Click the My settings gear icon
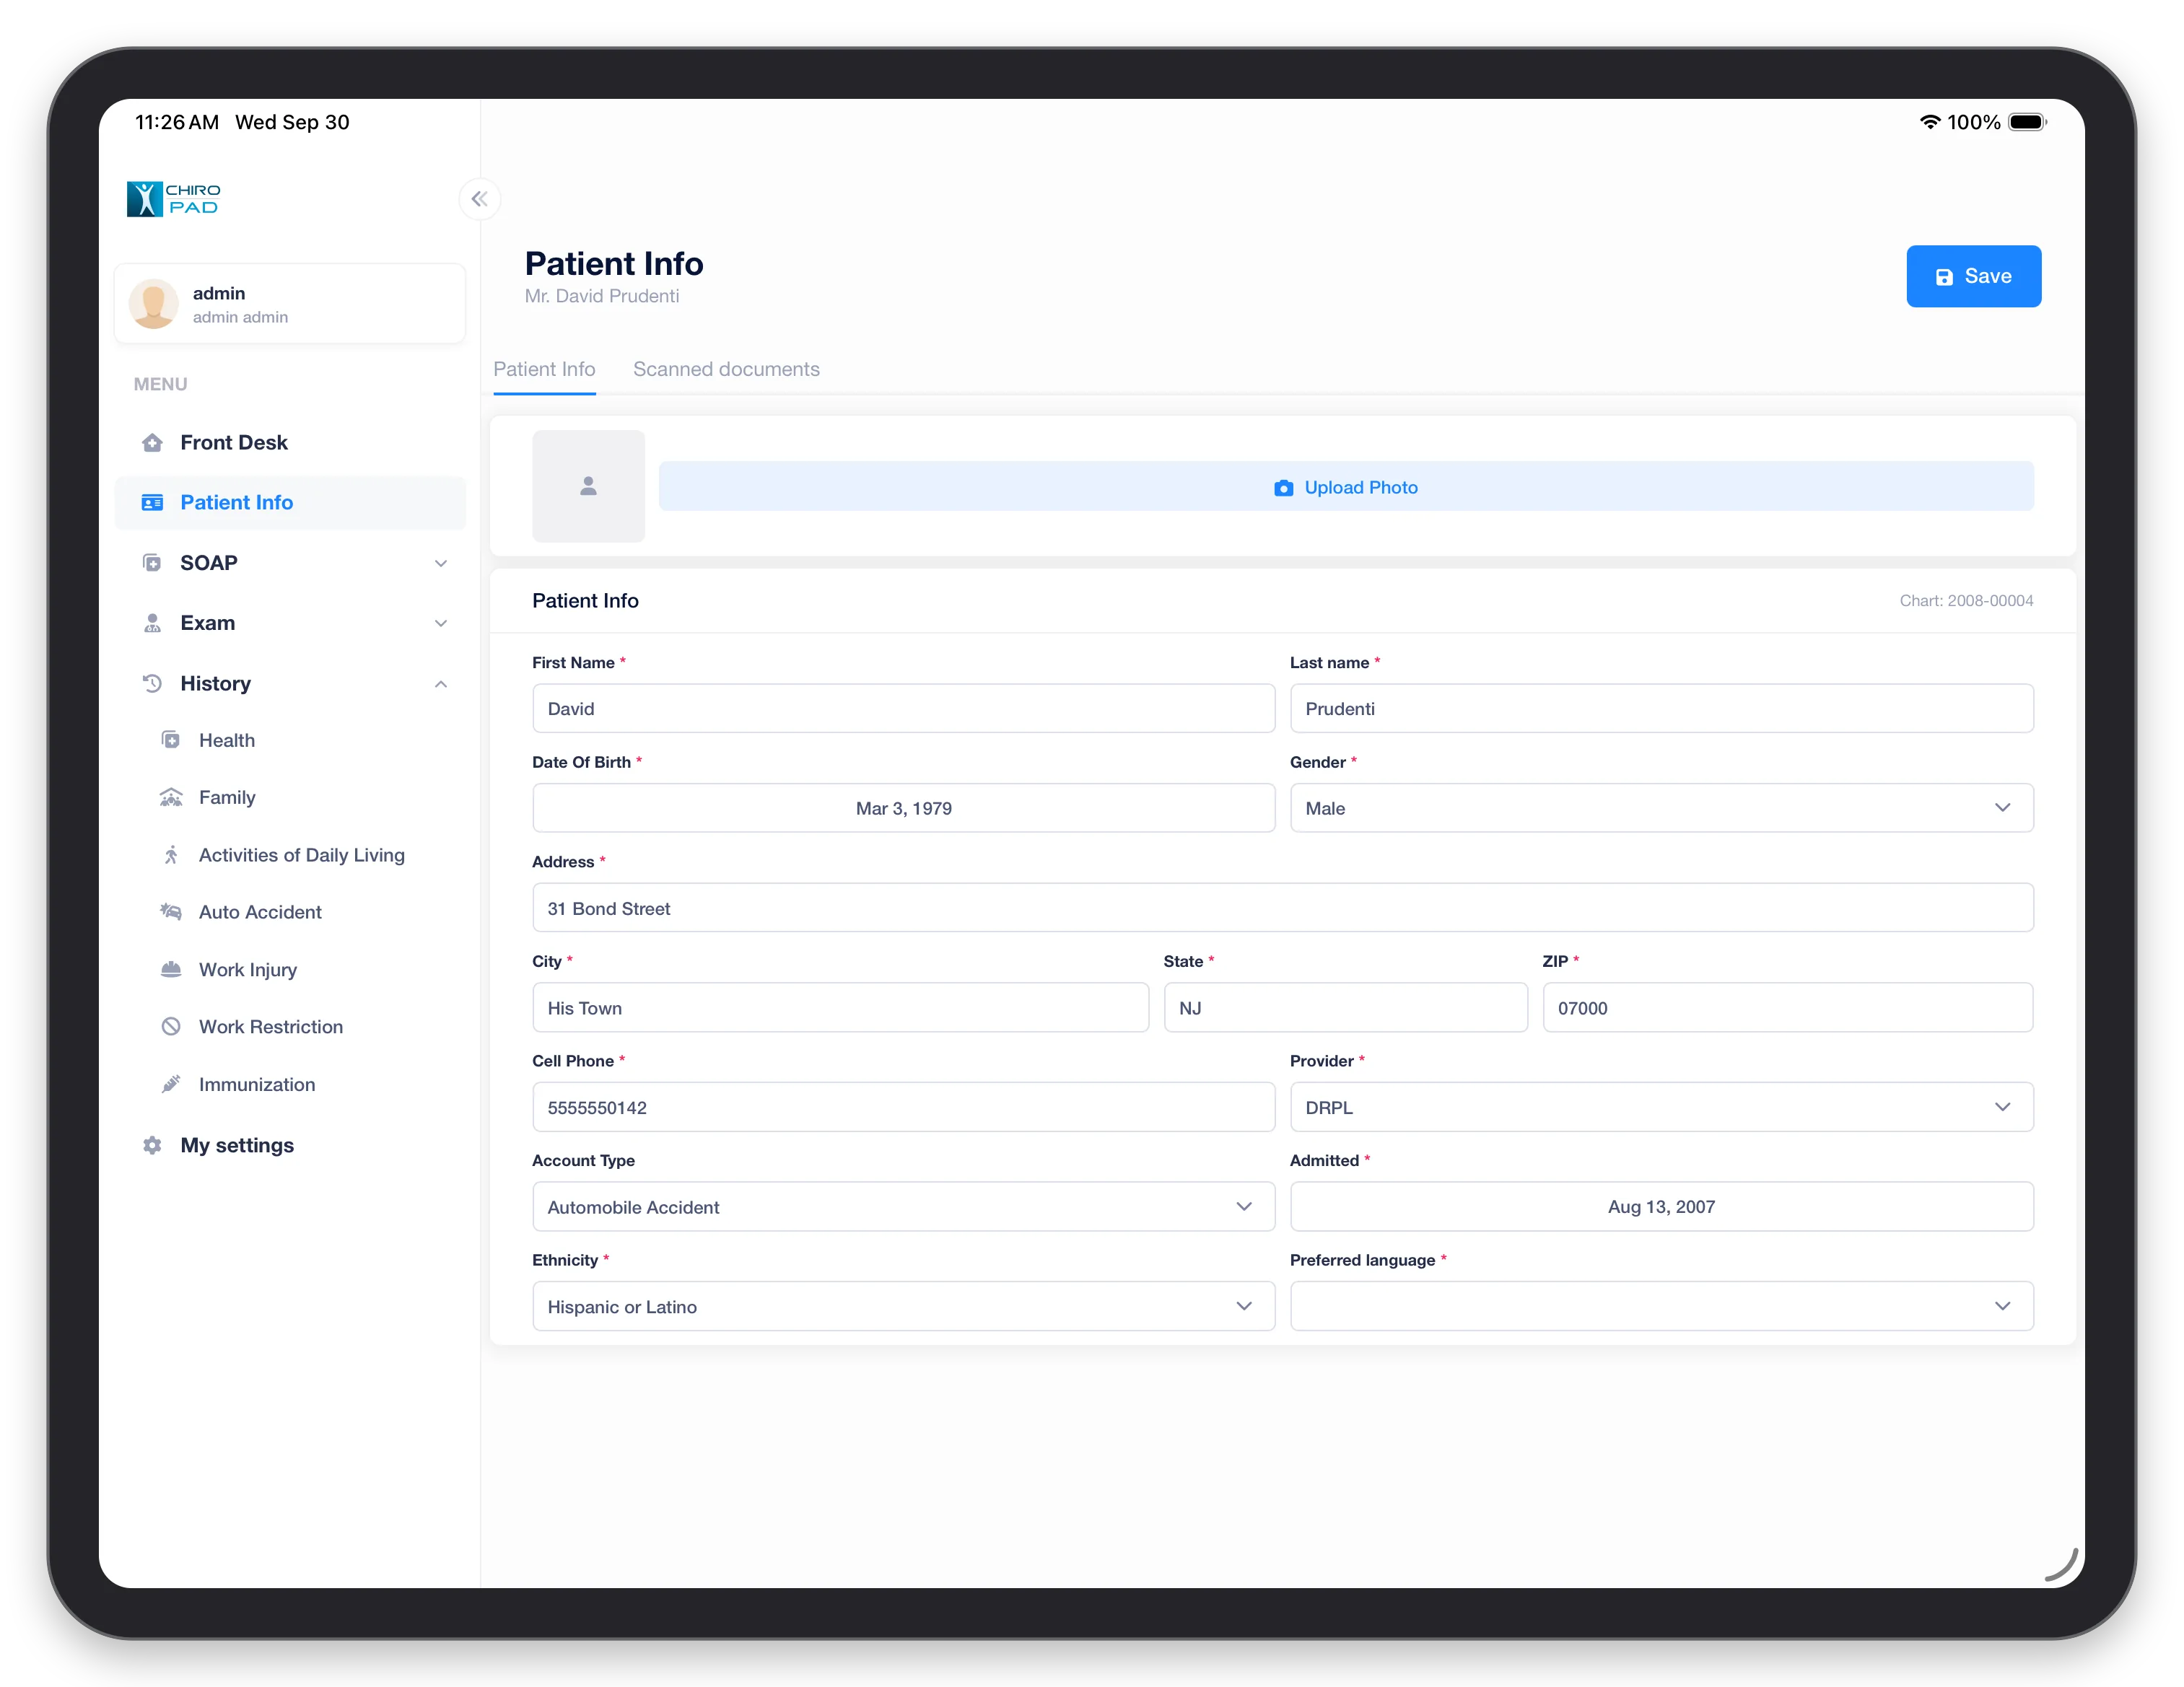Viewport: 2184px width, 1687px height. (152, 1146)
